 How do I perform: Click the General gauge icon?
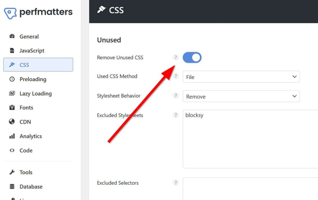pyautogui.click(x=12, y=36)
